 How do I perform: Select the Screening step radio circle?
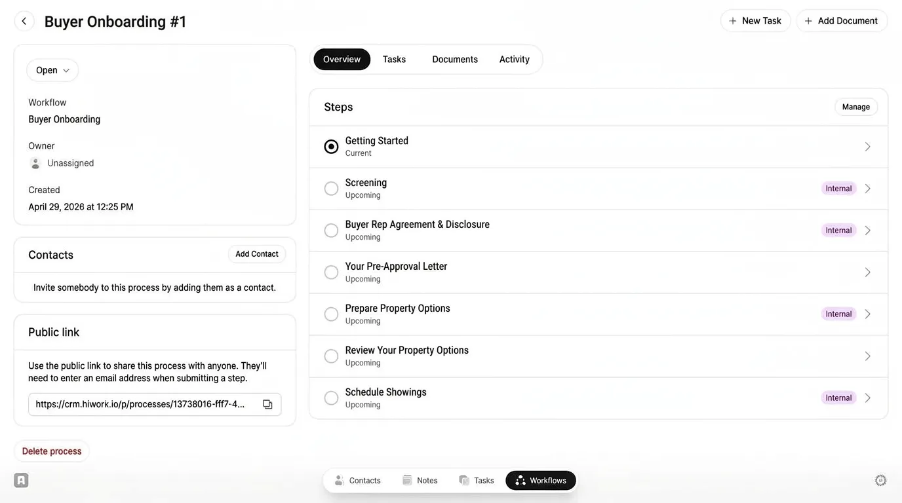[x=332, y=189]
